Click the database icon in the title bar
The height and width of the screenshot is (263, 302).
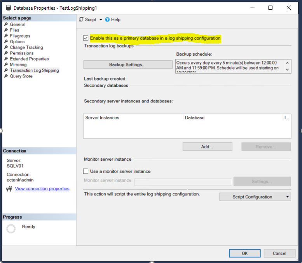[8, 8]
